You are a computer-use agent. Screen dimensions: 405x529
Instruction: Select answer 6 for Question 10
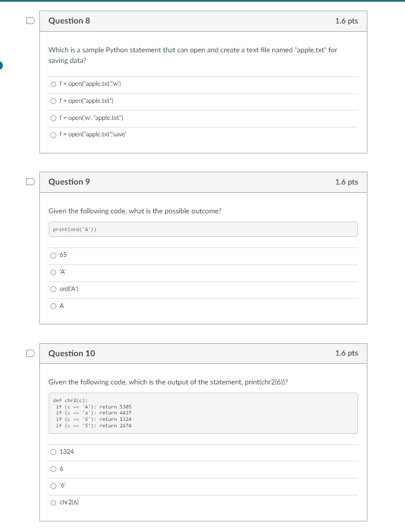(53, 468)
